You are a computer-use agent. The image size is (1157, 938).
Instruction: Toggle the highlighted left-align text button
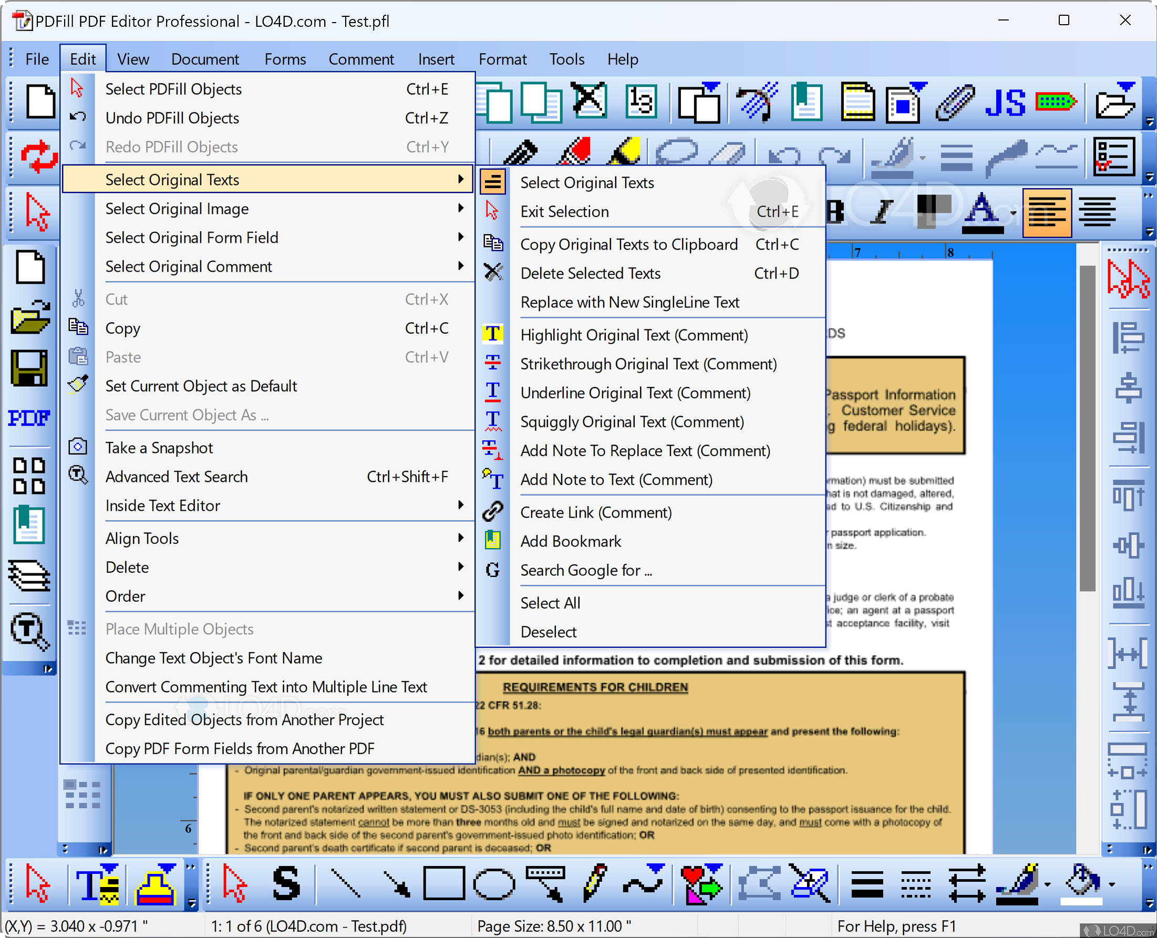pos(1047,212)
